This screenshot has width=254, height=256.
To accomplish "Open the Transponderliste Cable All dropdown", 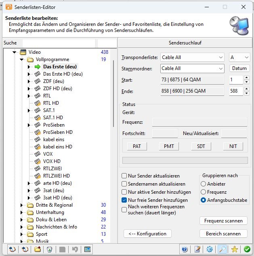I will [192, 57].
